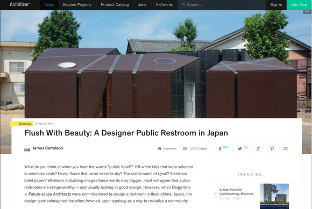Open the trending Jean Nouvel article thumbnail
The image size is (312, 209).
coord(274,196)
